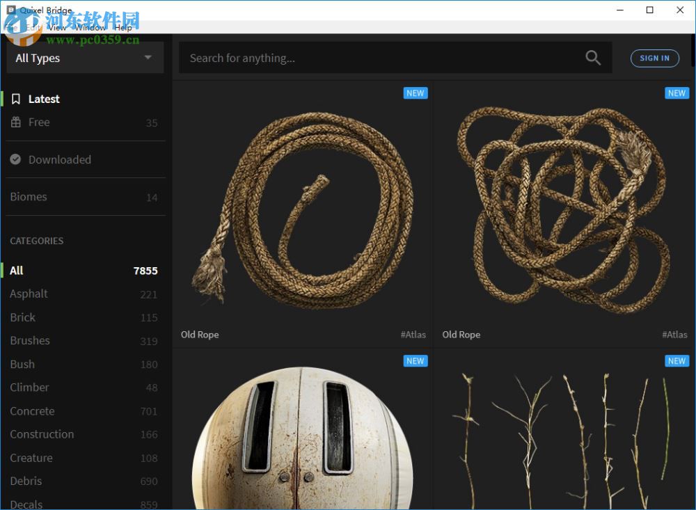
Task: Open the tangled Old Rope thumbnail
Action: 564,209
